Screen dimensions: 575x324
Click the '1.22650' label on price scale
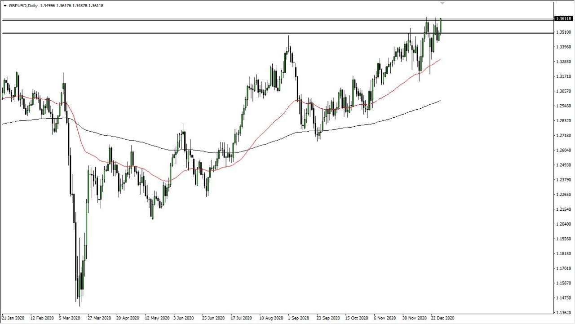point(564,195)
